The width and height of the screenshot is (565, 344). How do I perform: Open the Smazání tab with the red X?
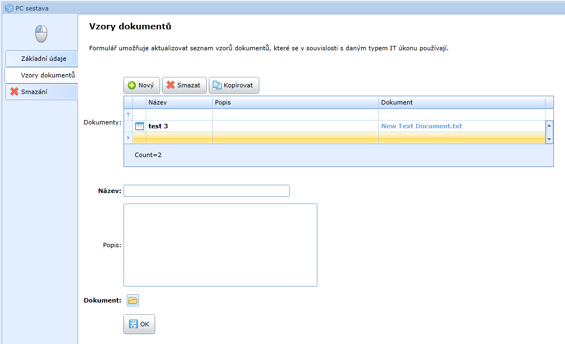point(34,92)
